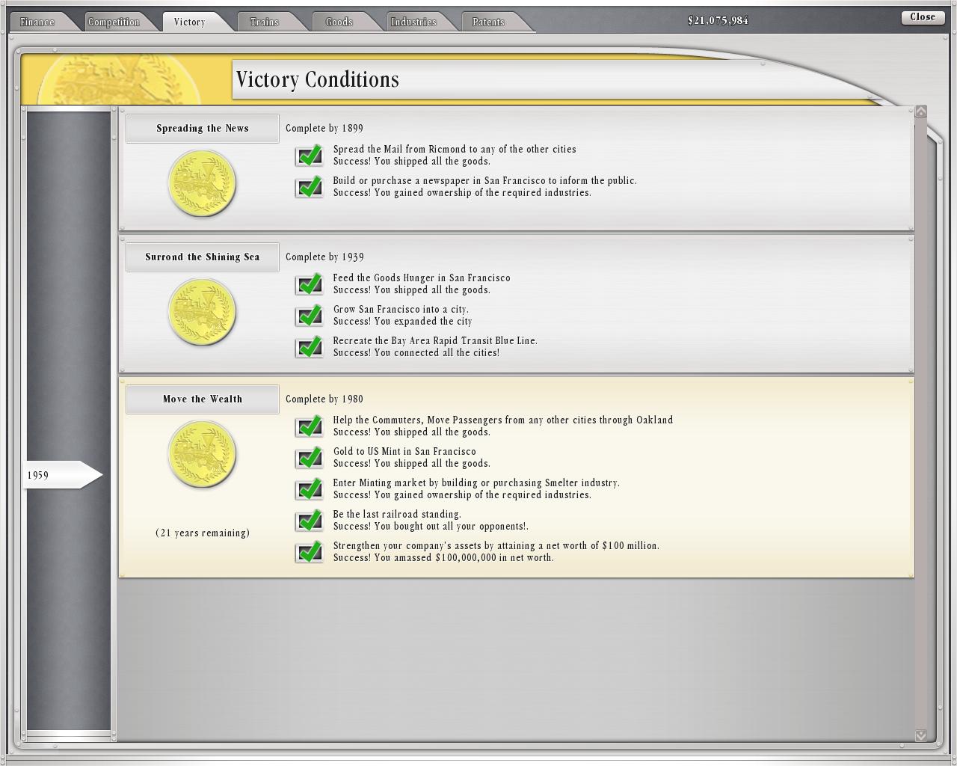The height and width of the screenshot is (766, 957).
Task: Click the newspaper in San Francisco checkmark
Action: 310,187
